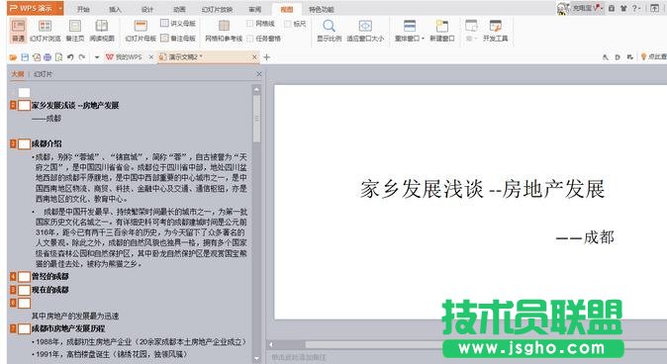Click the slide title 家乡发展浅谈 --房地产发展
The image size is (667, 364).
(x=482, y=189)
